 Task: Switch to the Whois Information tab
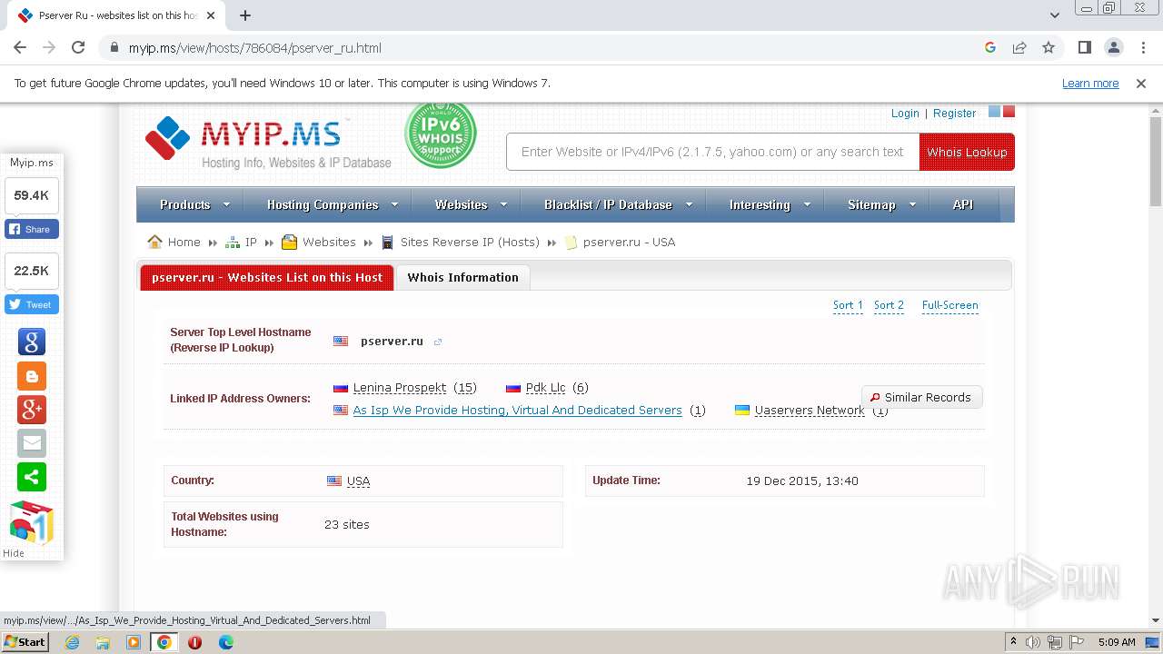pos(462,277)
